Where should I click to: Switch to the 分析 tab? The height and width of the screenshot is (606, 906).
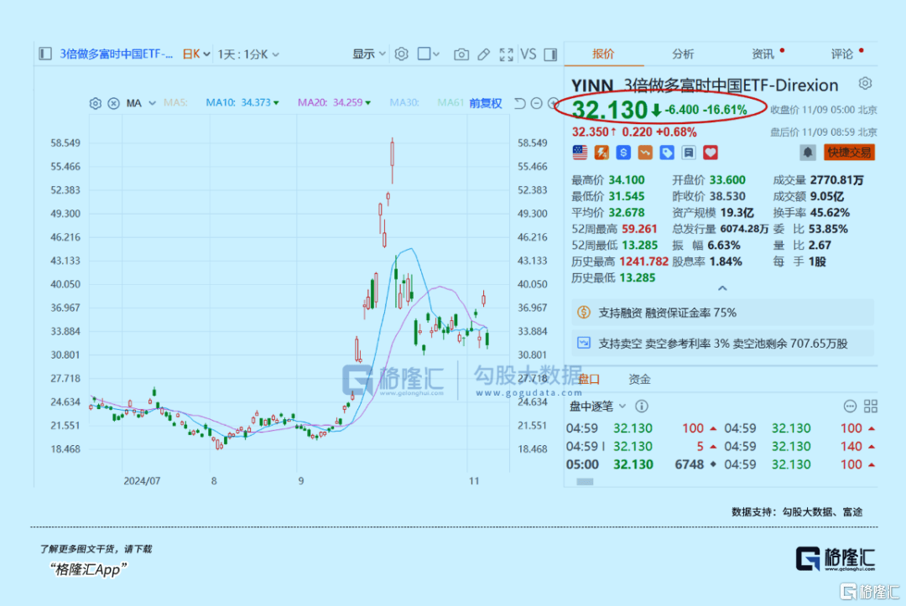682,54
